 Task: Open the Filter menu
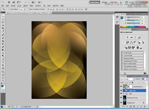[31, 6]
